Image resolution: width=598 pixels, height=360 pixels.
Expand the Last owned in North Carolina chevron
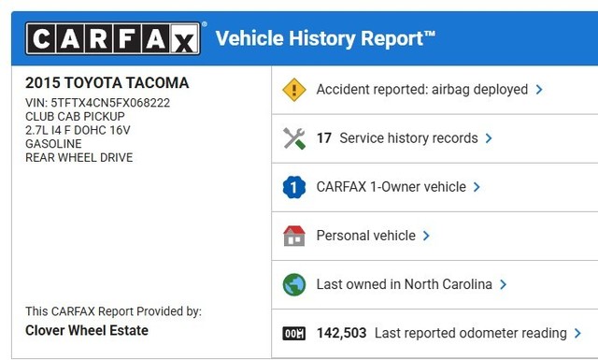503,284
